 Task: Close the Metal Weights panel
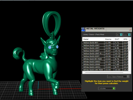tap(130, 29)
